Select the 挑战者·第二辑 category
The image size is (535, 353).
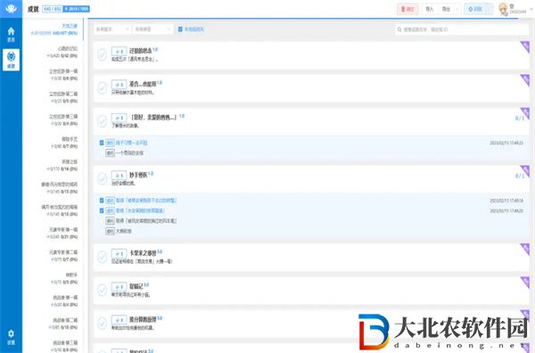point(53,324)
